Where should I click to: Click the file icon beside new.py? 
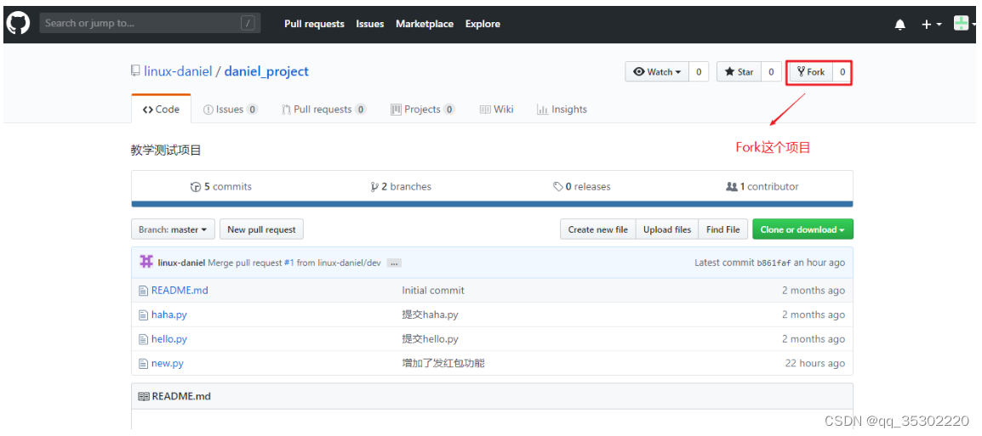pos(143,364)
